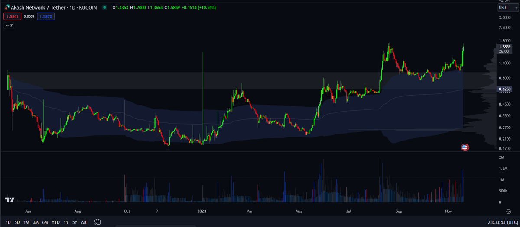
Task: Select the 5D time range
Action: point(17,222)
